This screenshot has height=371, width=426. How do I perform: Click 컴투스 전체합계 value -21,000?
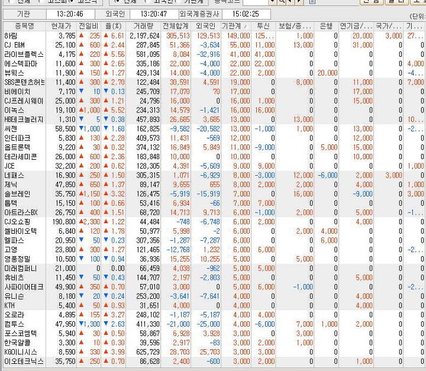point(178,324)
